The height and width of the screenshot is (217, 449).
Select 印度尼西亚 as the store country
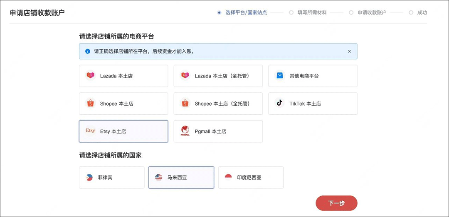point(251,177)
